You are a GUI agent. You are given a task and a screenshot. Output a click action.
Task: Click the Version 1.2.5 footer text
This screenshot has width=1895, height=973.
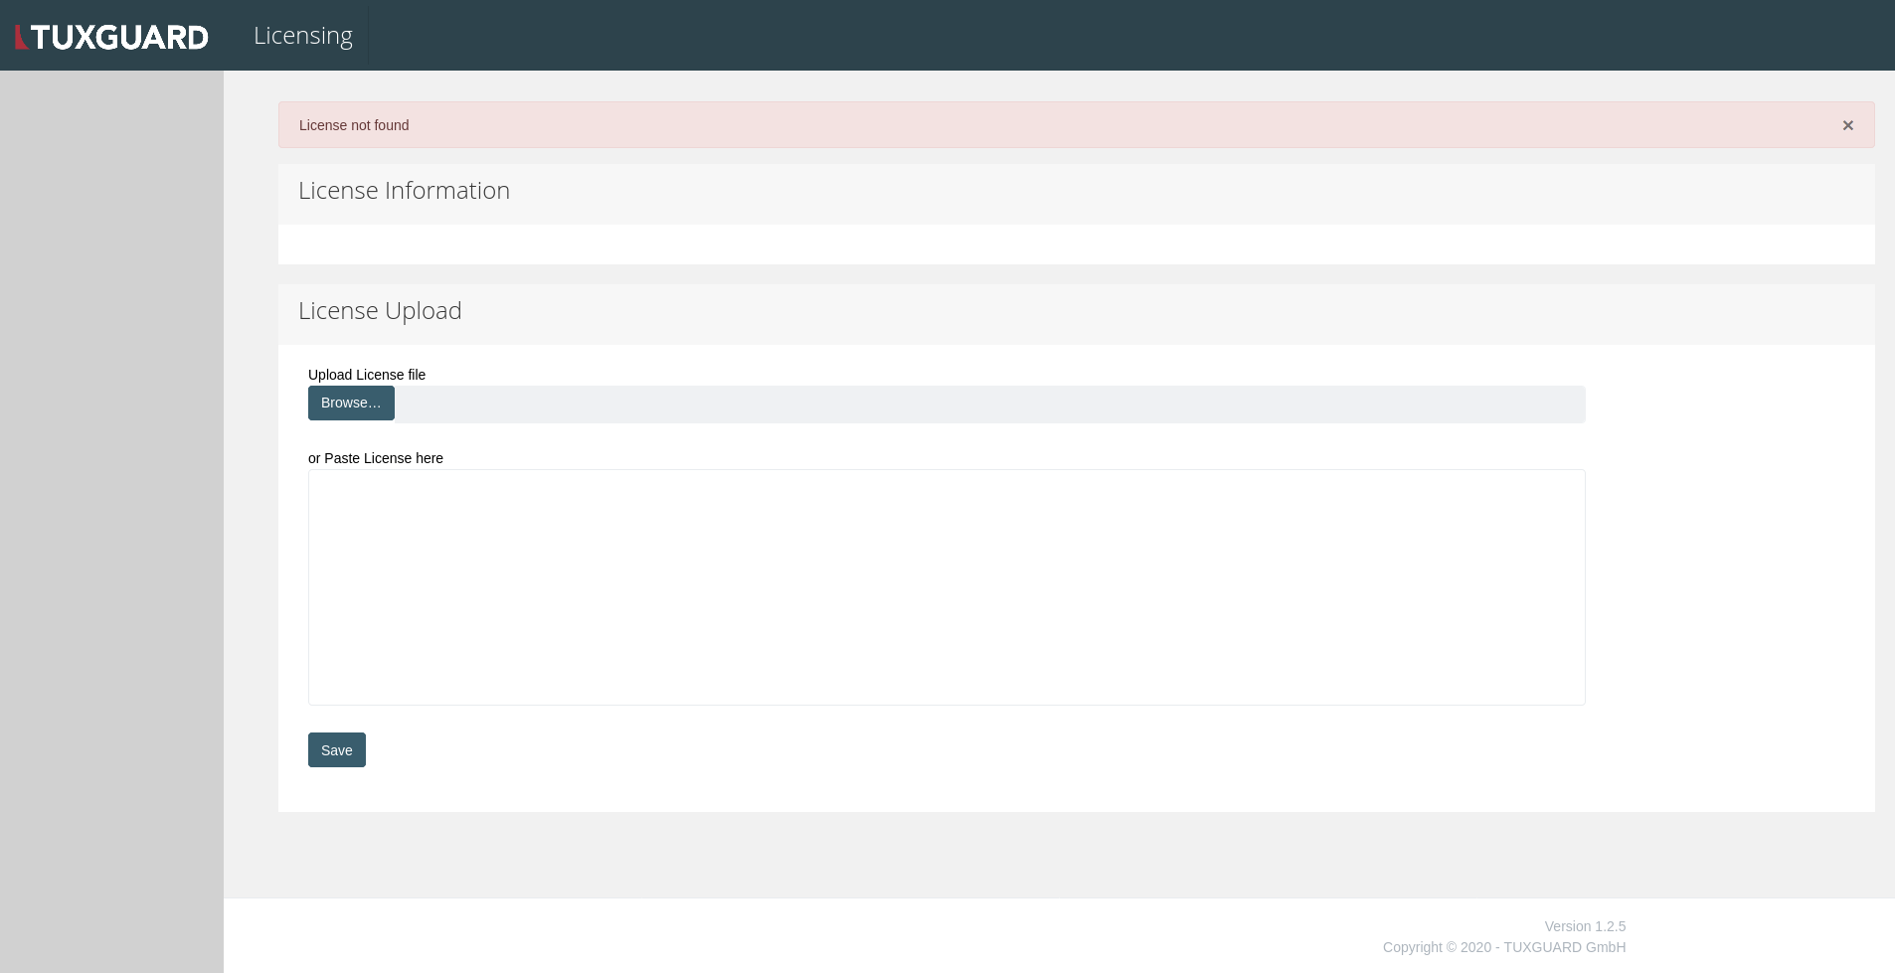tap(1584, 925)
